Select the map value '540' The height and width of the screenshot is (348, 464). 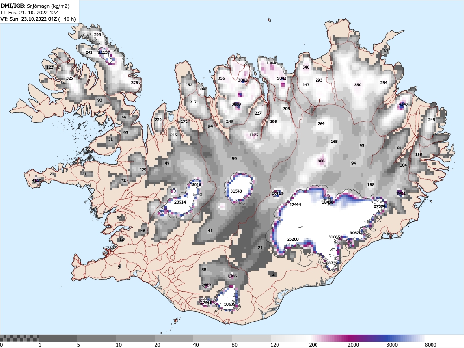point(306,67)
